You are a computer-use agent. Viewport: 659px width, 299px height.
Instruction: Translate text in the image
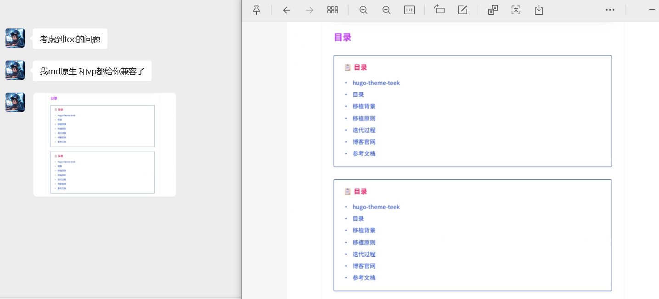tap(493, 10)
